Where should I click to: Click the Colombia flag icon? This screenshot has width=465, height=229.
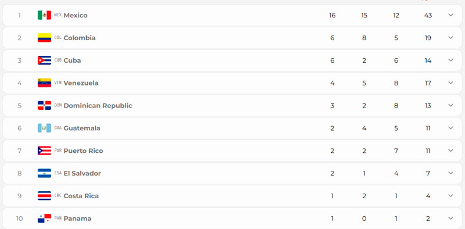point(44,38)
